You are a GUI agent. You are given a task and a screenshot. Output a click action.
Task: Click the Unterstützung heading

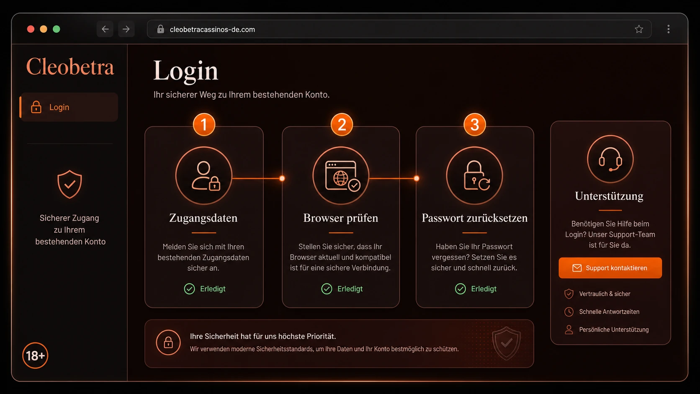click(x=610, y=196)
